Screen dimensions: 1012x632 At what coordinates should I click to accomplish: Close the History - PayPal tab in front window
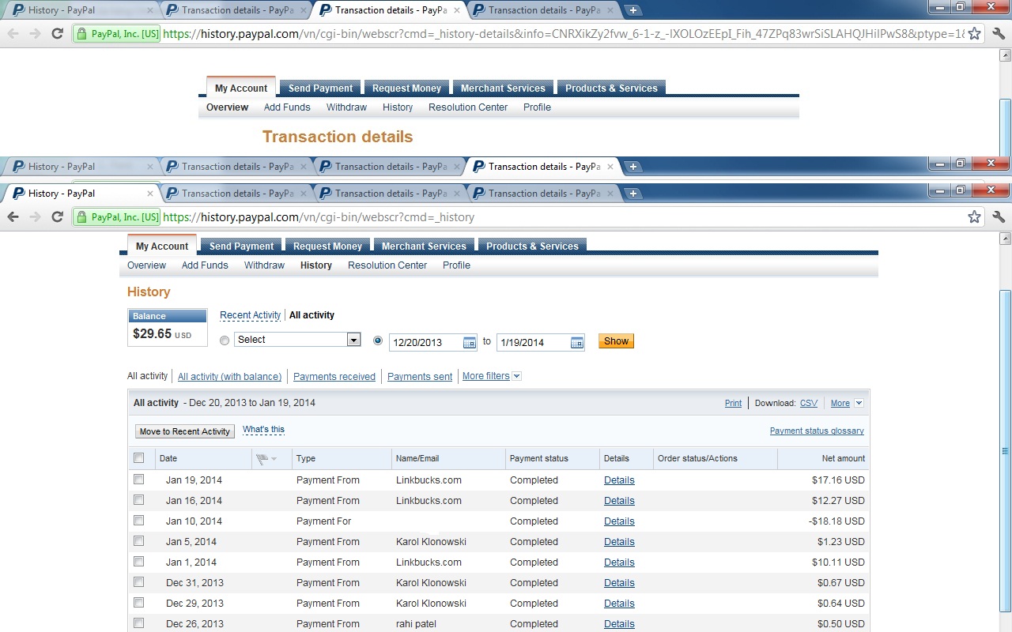pos(150,194)
